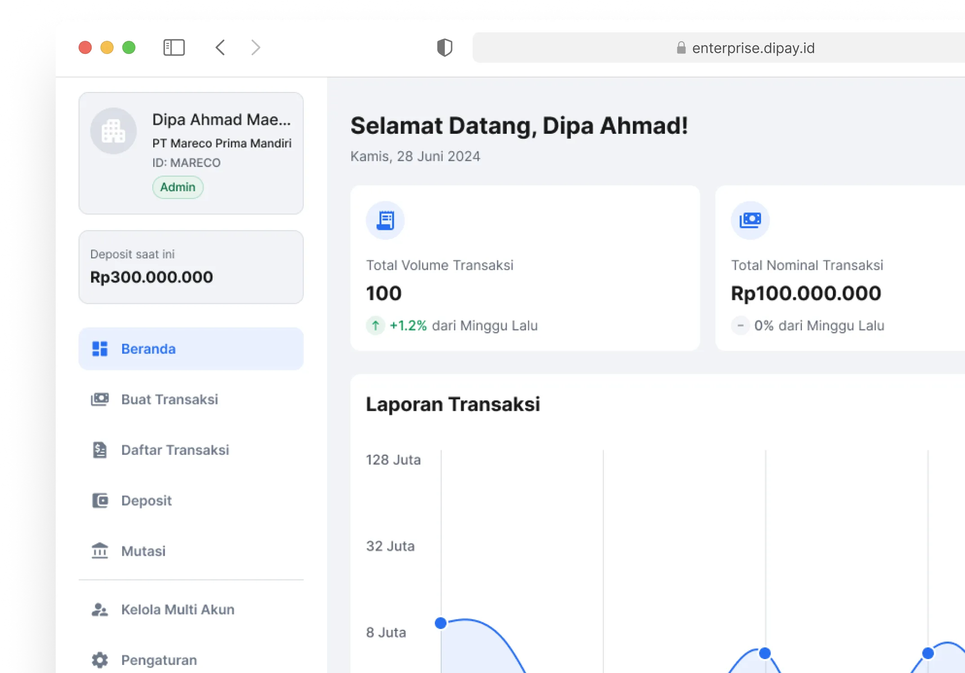Click the 128 Juta axis label

tap(394, 460)
